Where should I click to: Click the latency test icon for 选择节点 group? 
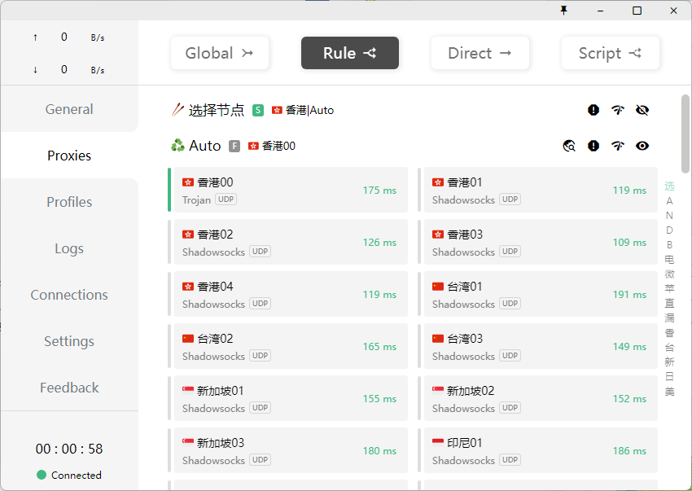pos(618,110)
